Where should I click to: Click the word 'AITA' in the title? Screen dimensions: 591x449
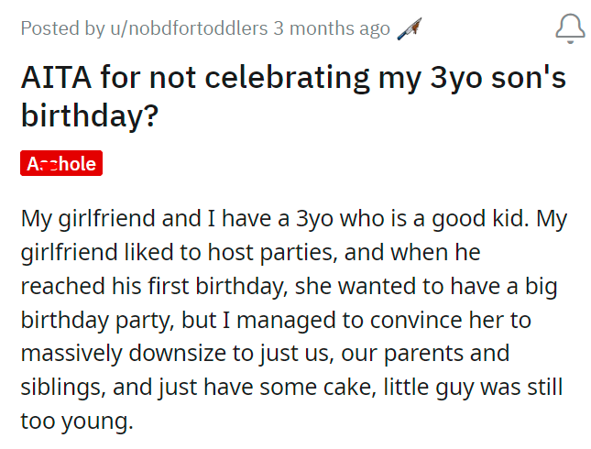click(56, 78)
